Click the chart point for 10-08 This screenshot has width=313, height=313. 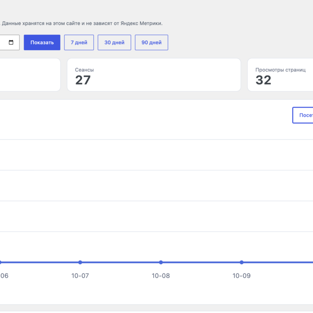[161, 262]
